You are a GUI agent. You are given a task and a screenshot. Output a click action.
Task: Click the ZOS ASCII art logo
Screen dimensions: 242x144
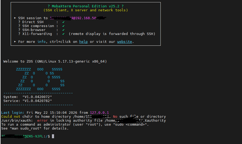point(40,79)
